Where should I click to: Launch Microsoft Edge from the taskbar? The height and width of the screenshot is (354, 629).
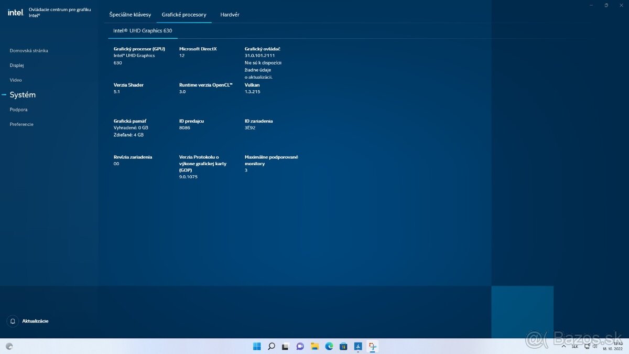(329, 346)
